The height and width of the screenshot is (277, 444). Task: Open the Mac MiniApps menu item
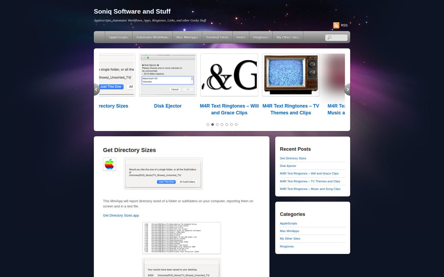[x=187, y=37]
